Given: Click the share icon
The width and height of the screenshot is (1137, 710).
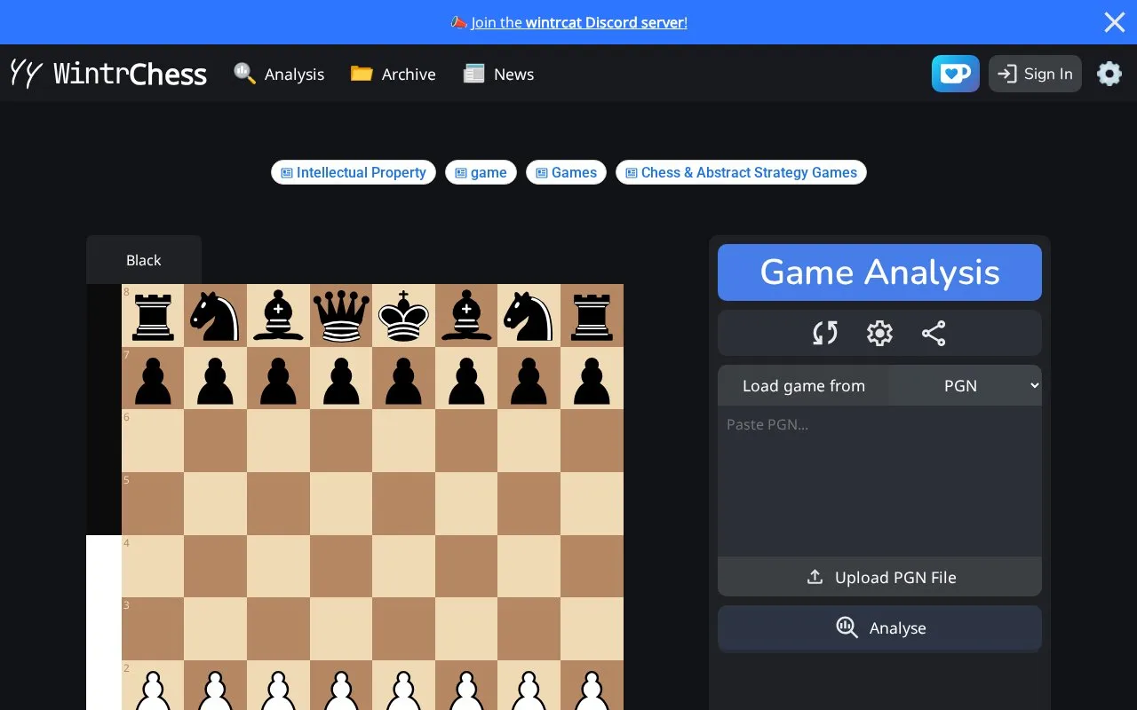Looking at the screenshot, I should tap(934, 333).
